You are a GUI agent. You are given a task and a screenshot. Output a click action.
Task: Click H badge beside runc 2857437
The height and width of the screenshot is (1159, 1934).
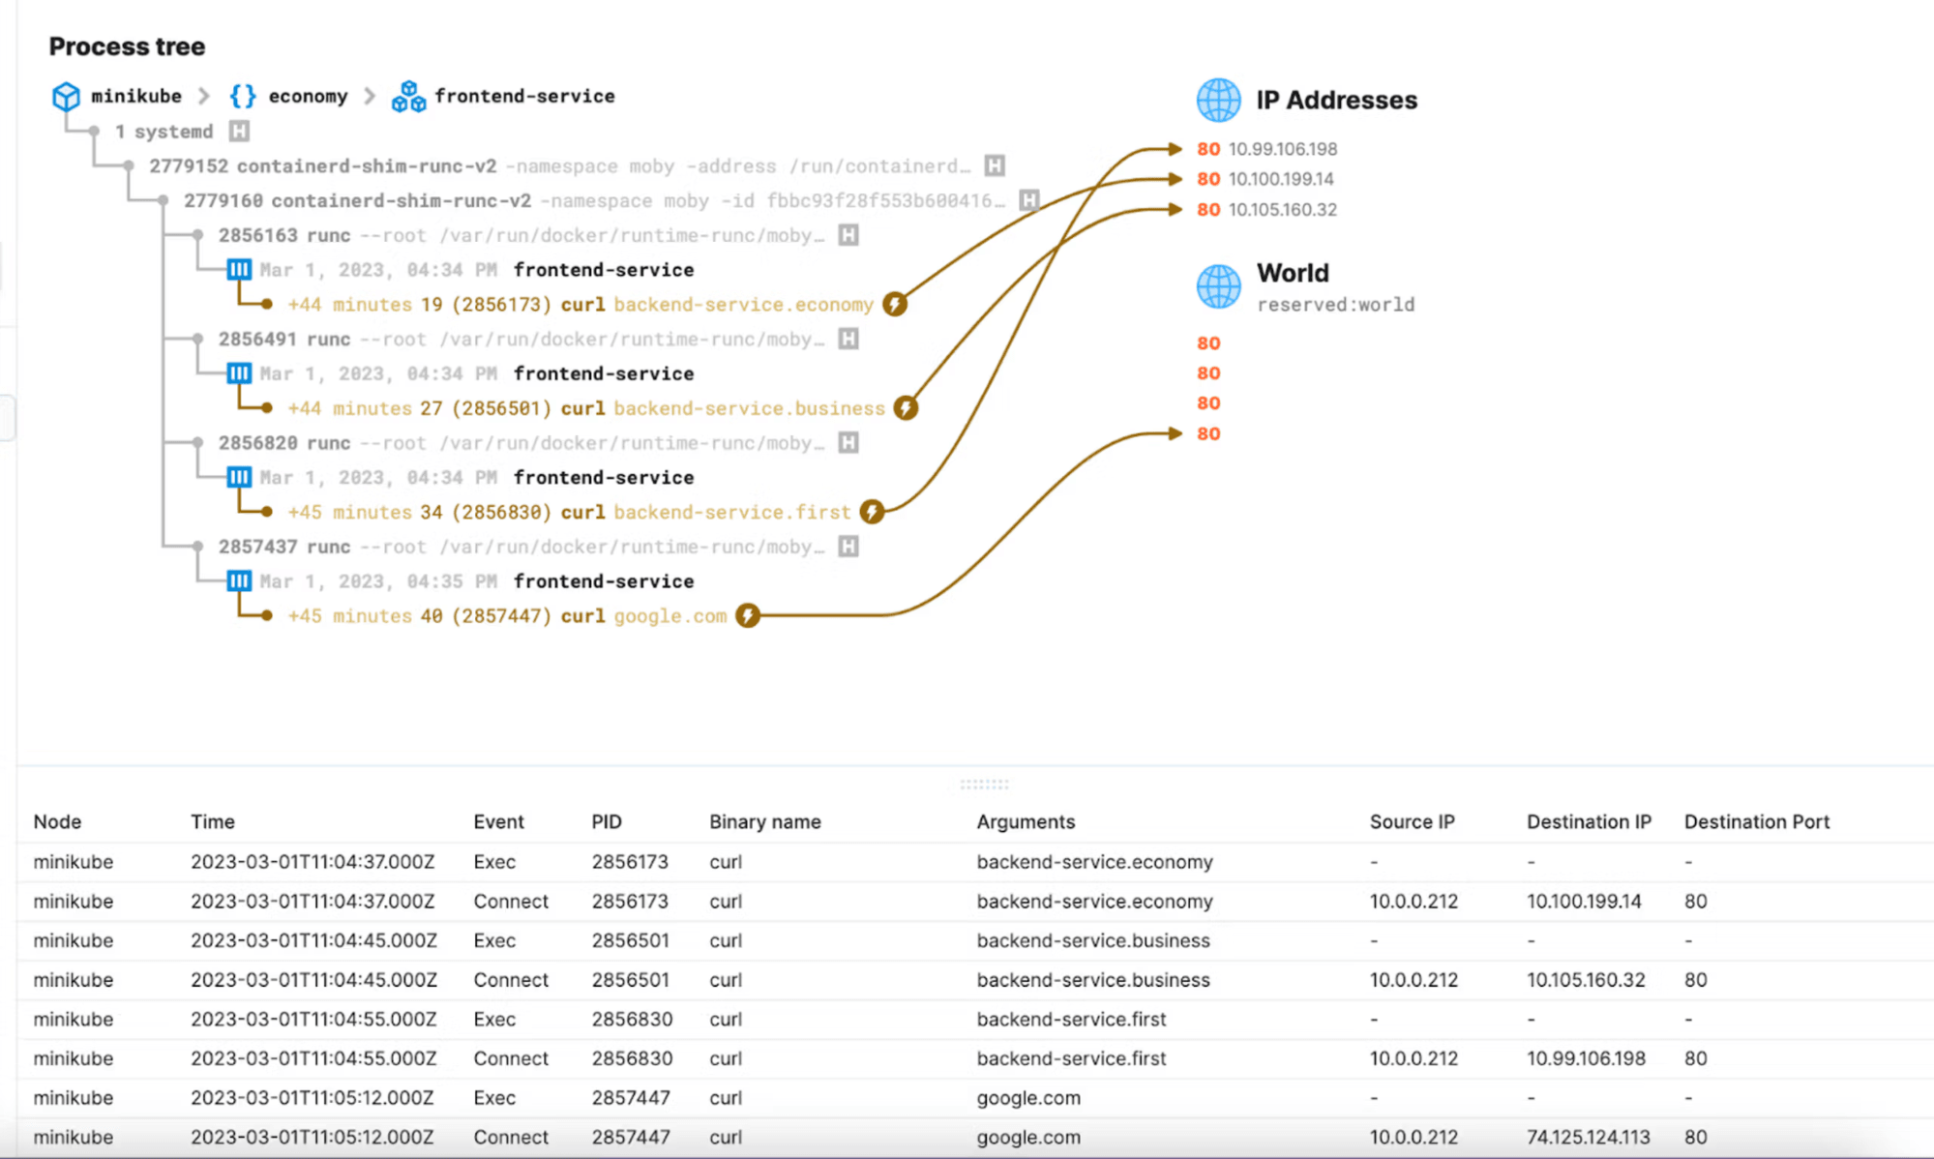click(x=848, y=547)
